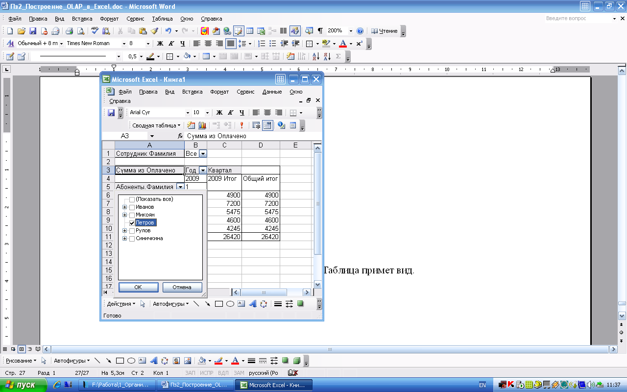Open Word's Вставка menu

[x=82, y=19]
